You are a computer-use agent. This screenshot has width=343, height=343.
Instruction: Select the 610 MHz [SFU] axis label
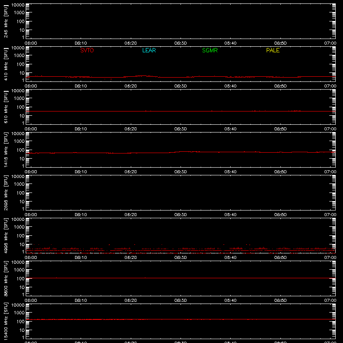pos(6,107)
